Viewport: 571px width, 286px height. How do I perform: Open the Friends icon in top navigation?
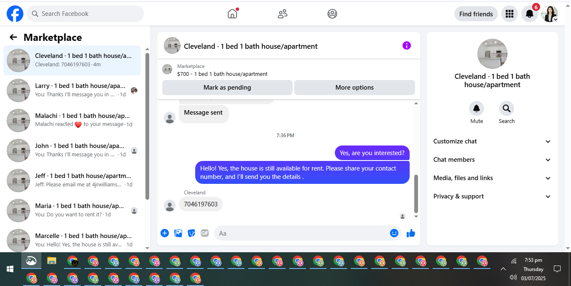283,14
